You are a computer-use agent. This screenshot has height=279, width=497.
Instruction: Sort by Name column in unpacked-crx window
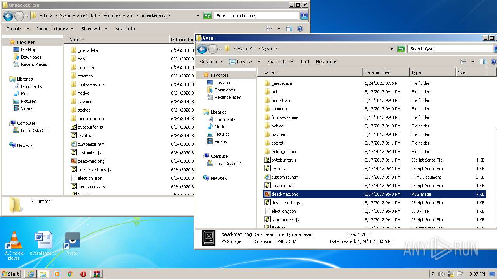click(116, 40)
